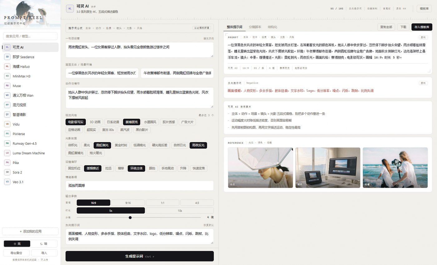Screen dimensions: 437x265
Task: Select the 10s duration option
Action: tap(180, 210)
